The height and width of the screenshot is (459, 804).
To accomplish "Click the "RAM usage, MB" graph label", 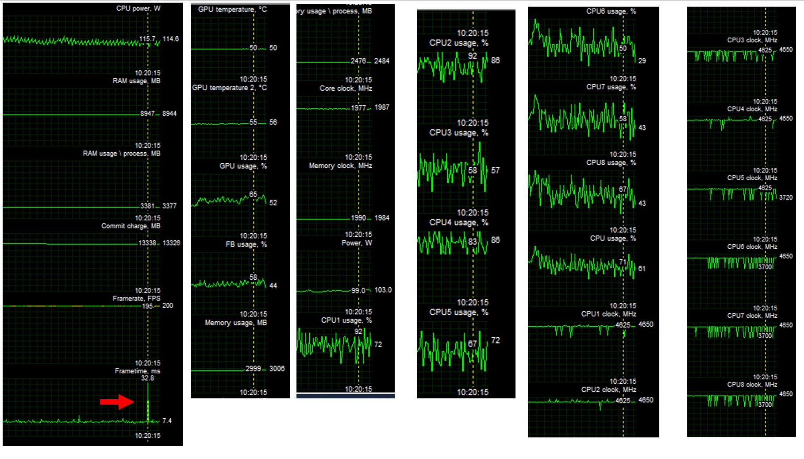I will click(136, 81).
